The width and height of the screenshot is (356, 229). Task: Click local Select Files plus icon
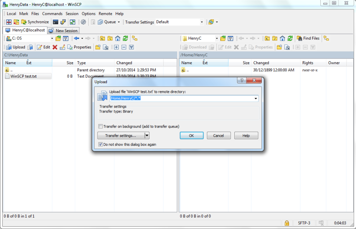point(116,47)
